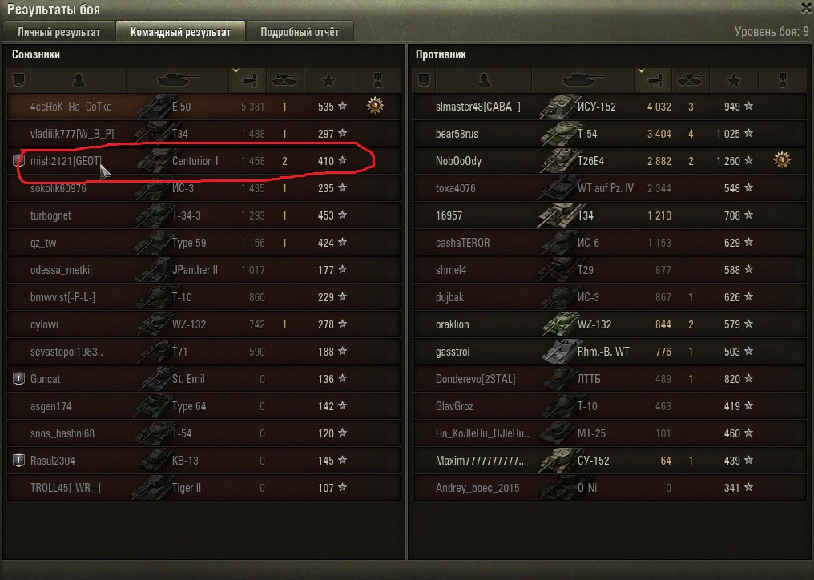This screenshot has height=580, width=814.
Task: Sort allies by medals column icon
Action: 377,80
